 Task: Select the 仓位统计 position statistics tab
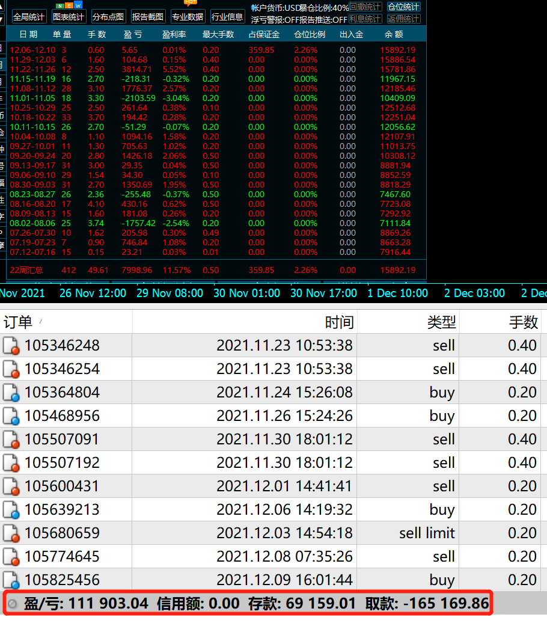point(403,7)
